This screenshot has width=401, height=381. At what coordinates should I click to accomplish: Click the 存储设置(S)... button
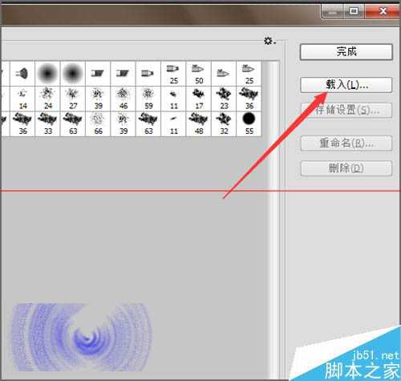(346, 110)
